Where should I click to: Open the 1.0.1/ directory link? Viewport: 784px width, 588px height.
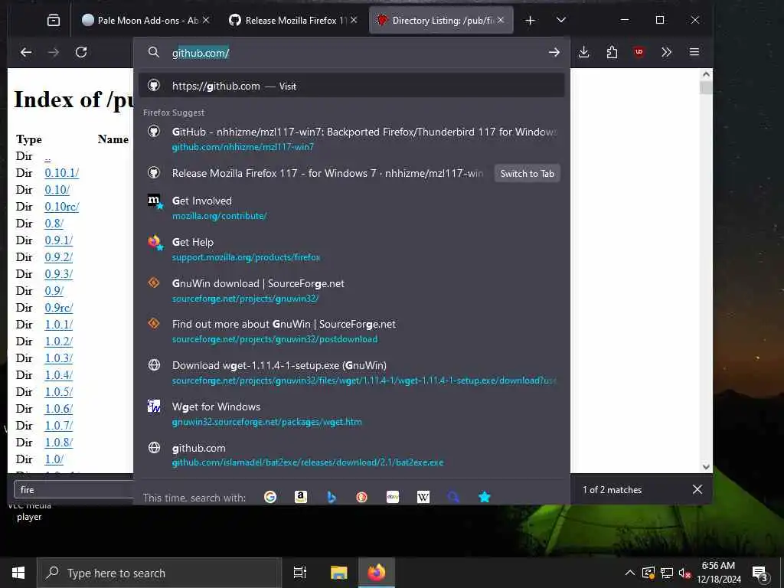(x=58, y=325)
